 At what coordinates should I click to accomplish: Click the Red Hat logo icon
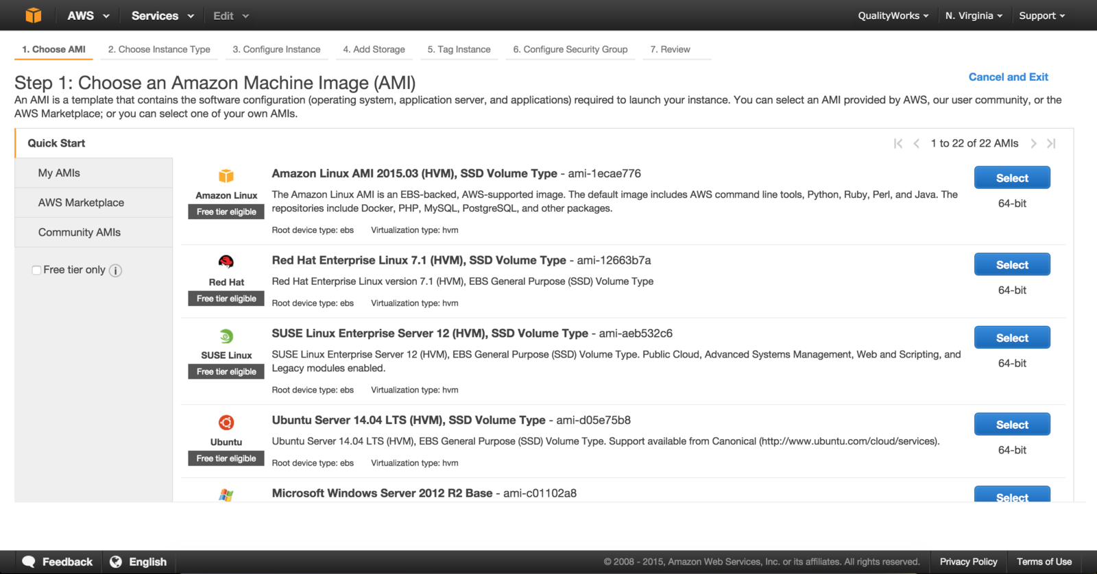pos(226,262)
